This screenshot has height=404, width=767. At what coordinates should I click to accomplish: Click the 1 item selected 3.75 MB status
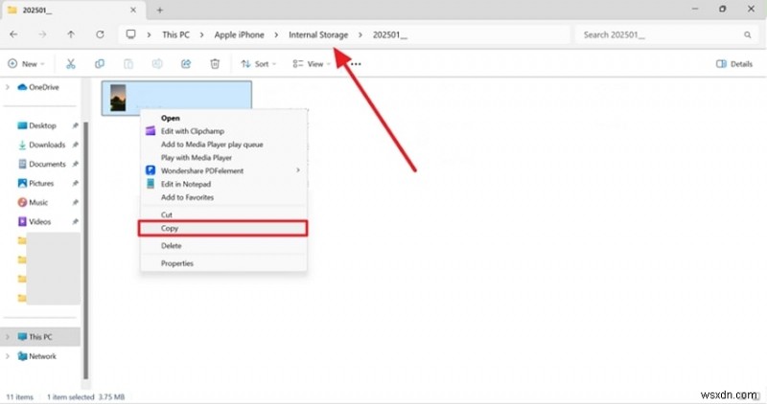(x=85, y=396)
